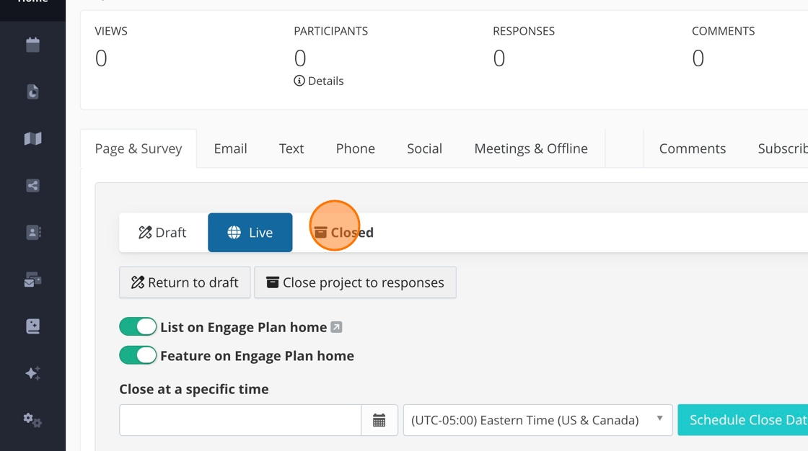Screen dimensions: 808x451
Task: Toggle Feature on Engage Plan home switch
Action: [x=138, y=356]
